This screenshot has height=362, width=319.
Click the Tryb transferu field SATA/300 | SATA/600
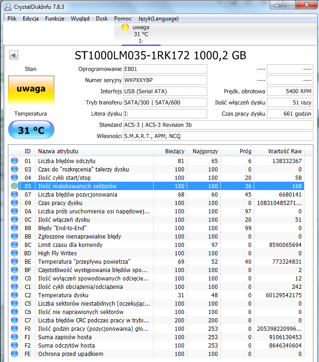click(x=165, y=102)
